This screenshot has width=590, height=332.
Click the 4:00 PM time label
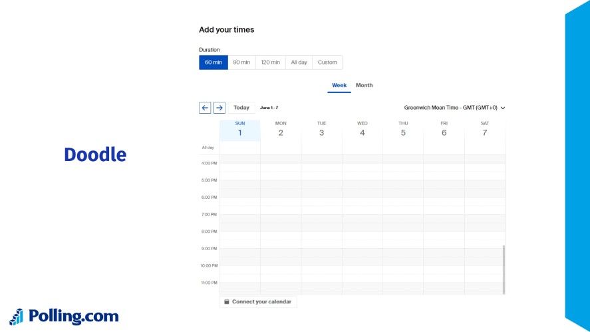(x=210, y=164)
